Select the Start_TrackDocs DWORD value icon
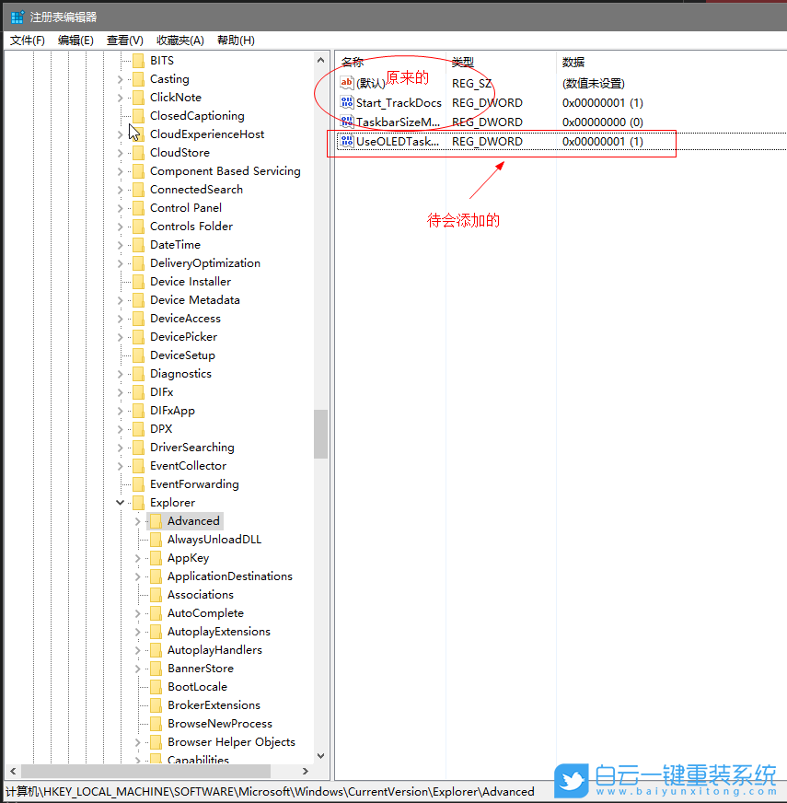Viewport: 787px width, 803px height. coord(347,102)
